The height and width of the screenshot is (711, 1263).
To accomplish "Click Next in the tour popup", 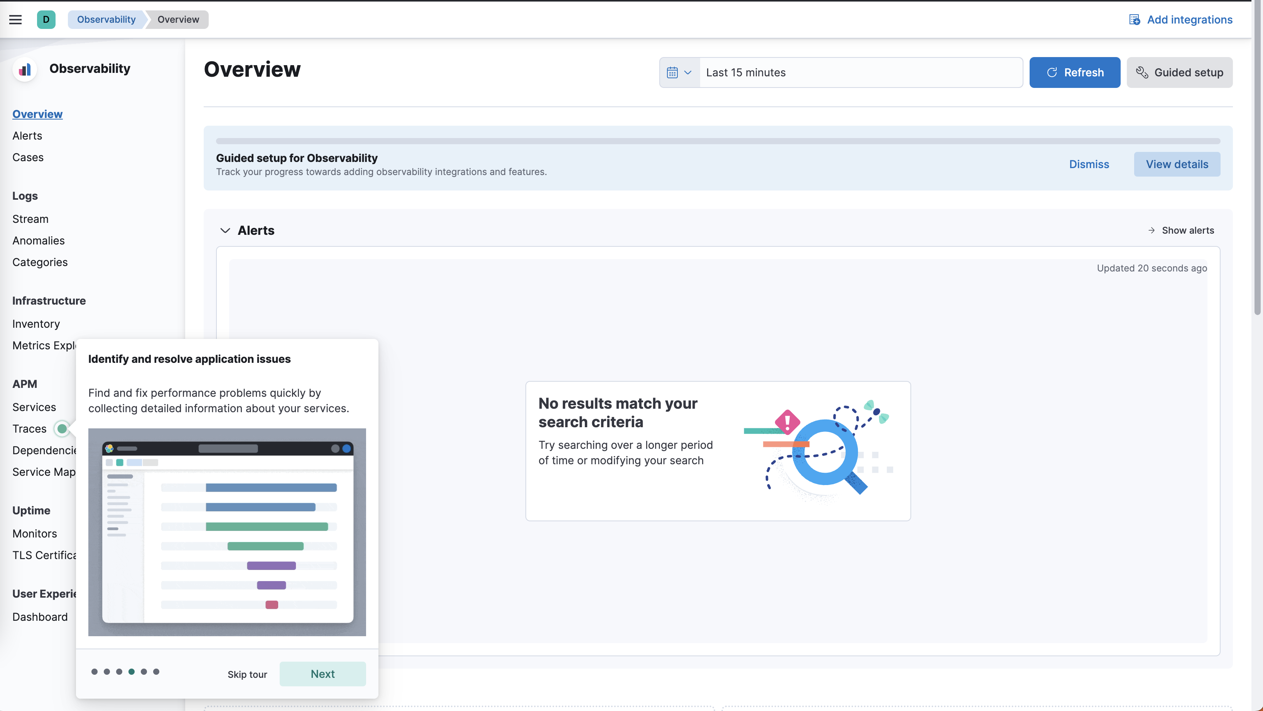I will point(322,674).
